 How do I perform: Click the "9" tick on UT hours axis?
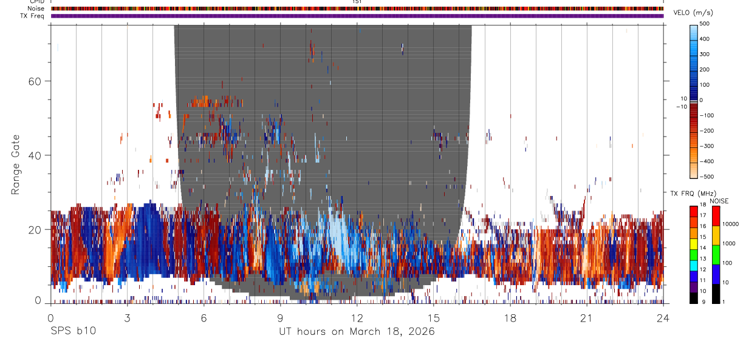click(x=281, y=318)
